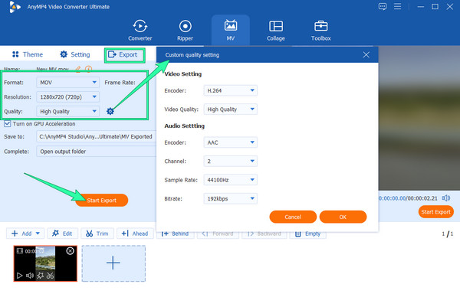Open Quality dropdown in Export panel
The height and width of the screenshot is (294, 460).
point(67,111)
